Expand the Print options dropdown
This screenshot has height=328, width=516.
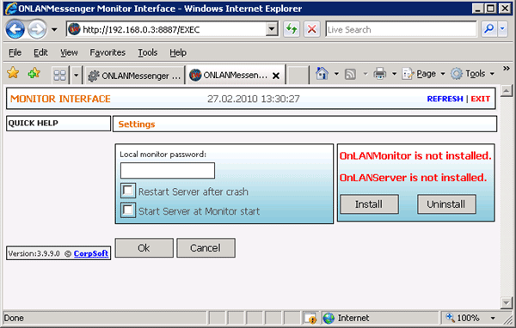394,74
